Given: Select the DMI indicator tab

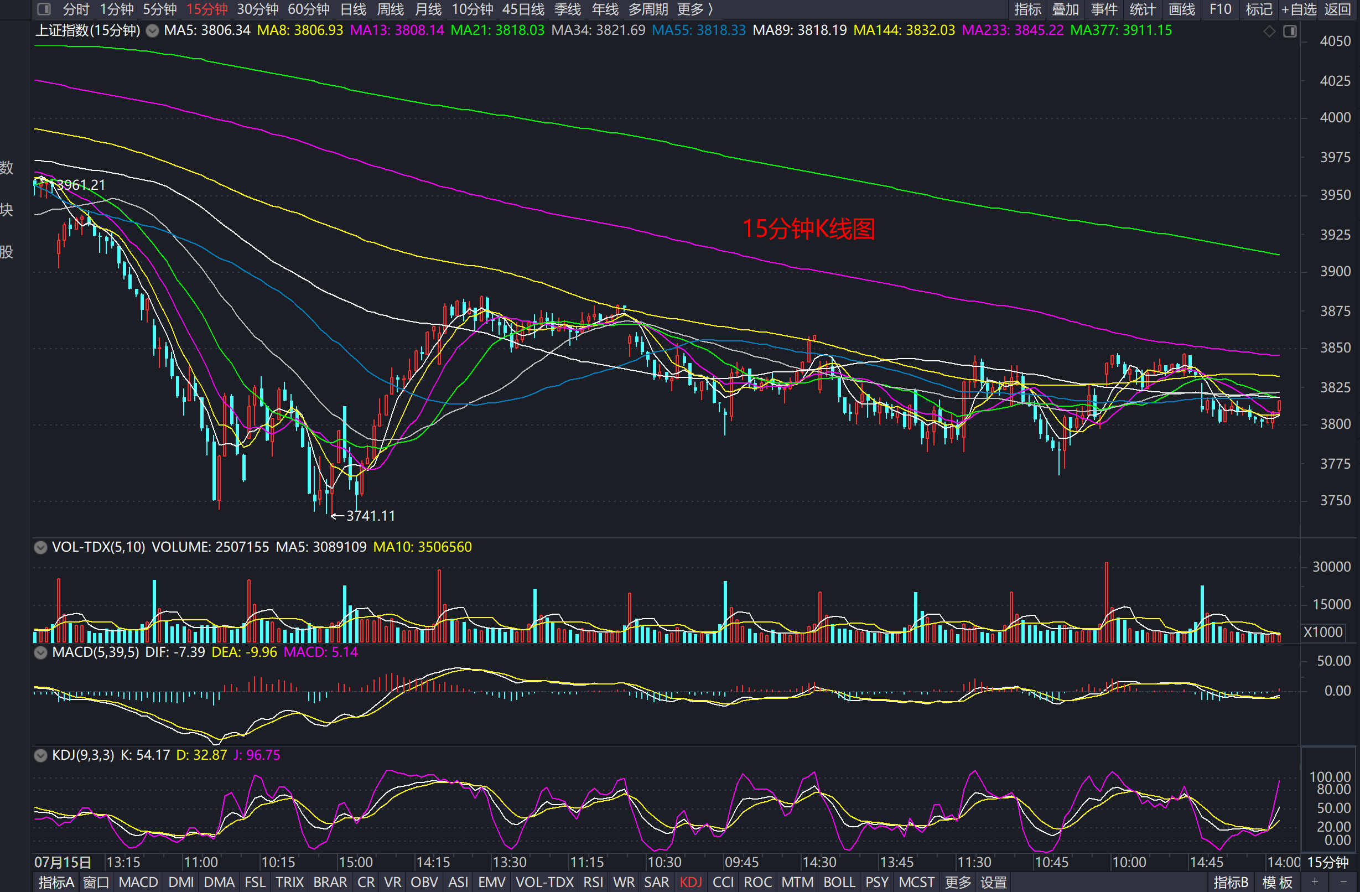Looking at the screenshot, I should coord(181,882).
